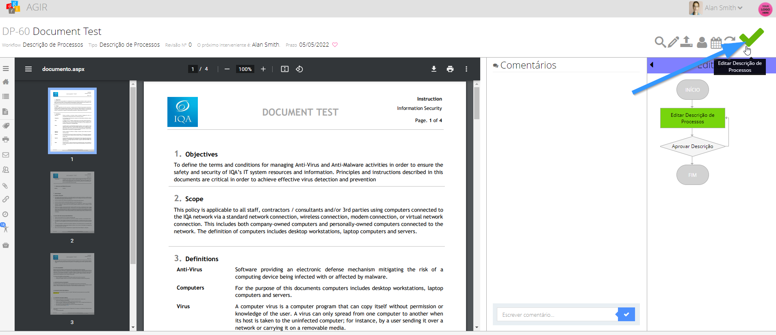Viewport: 776px width, 335px height.
Task: Zoom in with the plus button
Action: (263, 69)
